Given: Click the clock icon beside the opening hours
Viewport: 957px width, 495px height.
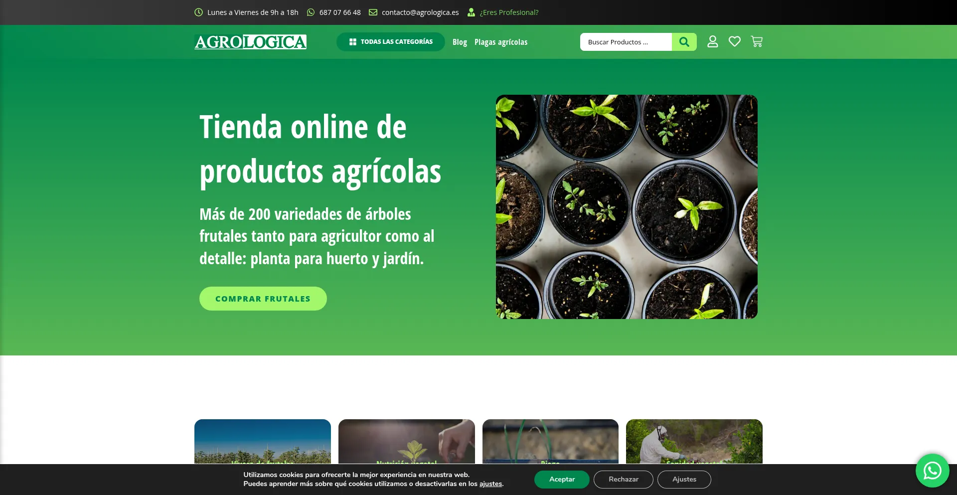Looking at the screenshot, I should (198, 12).
